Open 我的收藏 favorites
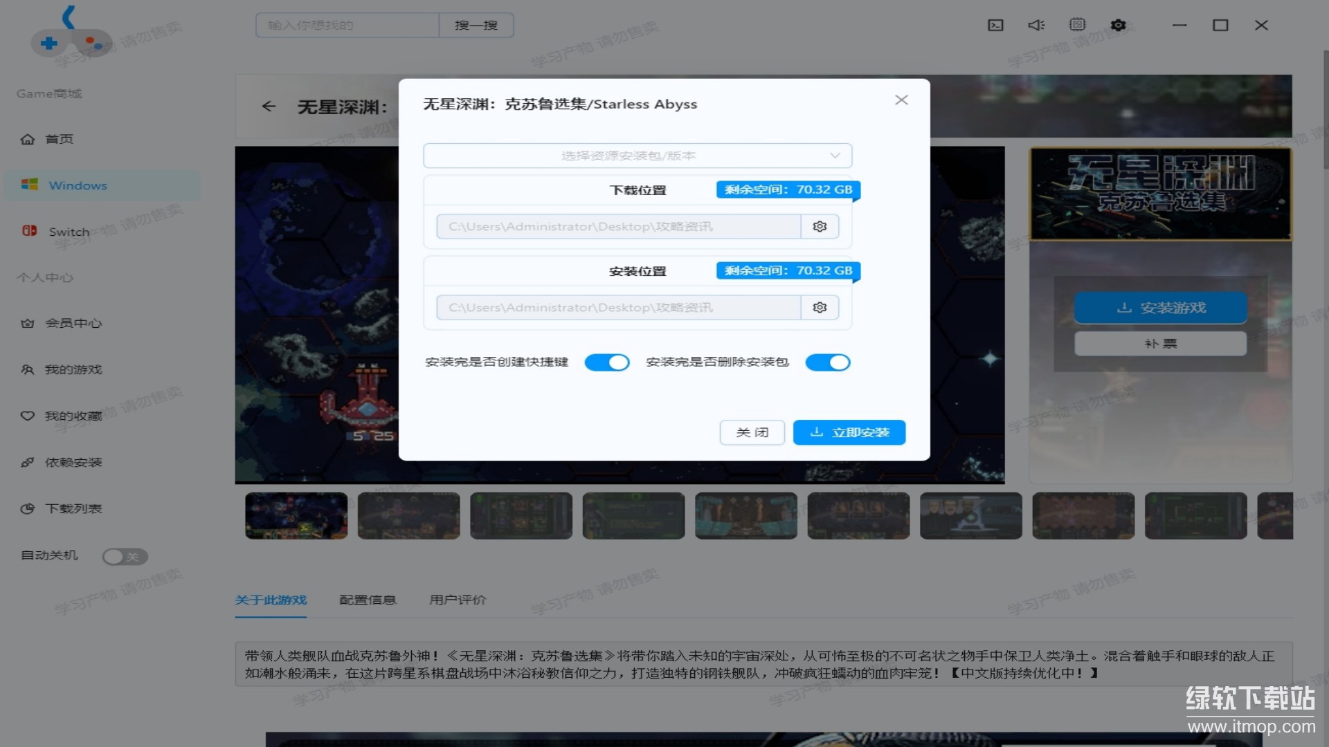The height and width of the screenshot is (747, 1329). [x=61, y=416]
